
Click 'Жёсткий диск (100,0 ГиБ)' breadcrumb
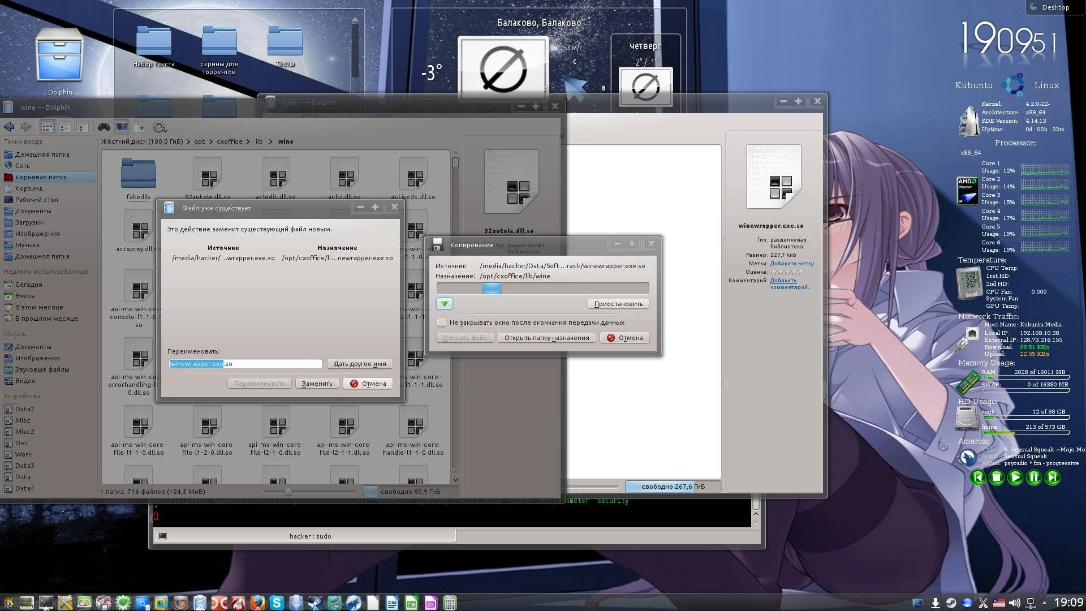pyautogui.click(x=141, y=141)
